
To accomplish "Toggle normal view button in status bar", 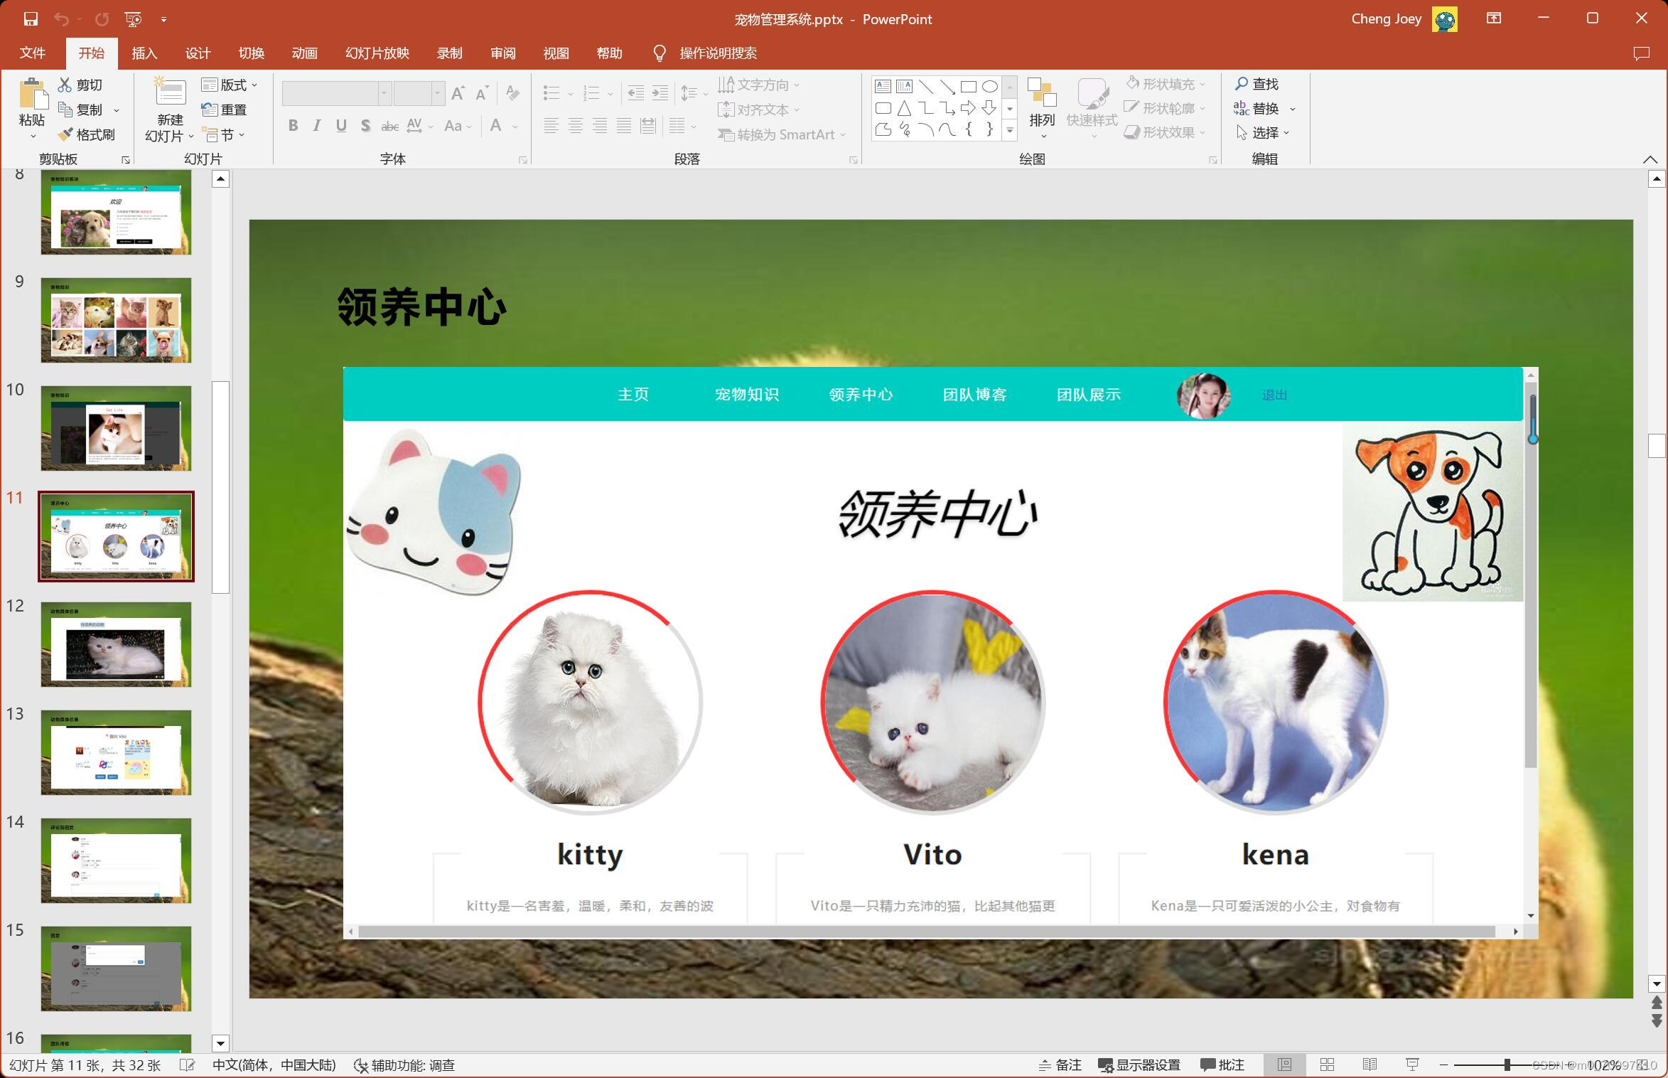I will click(1284, 1064).
